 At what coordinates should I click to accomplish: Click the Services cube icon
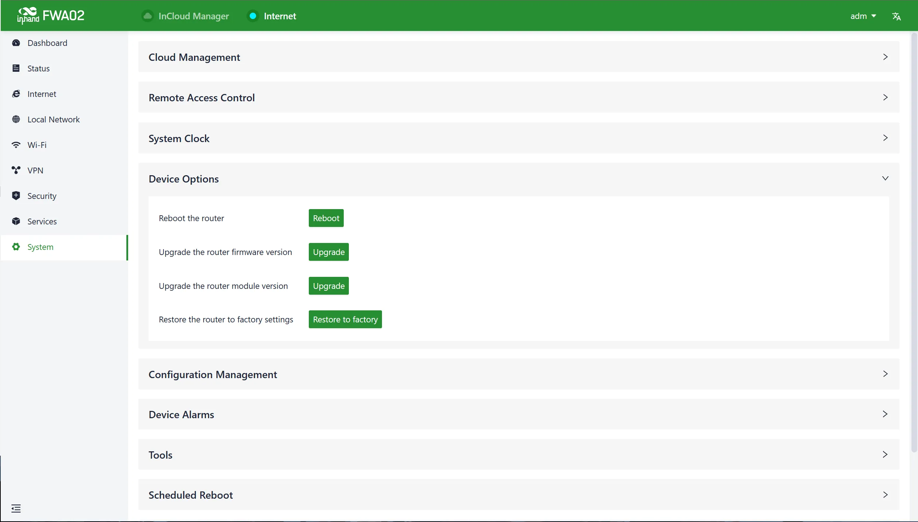coord(16,221)
